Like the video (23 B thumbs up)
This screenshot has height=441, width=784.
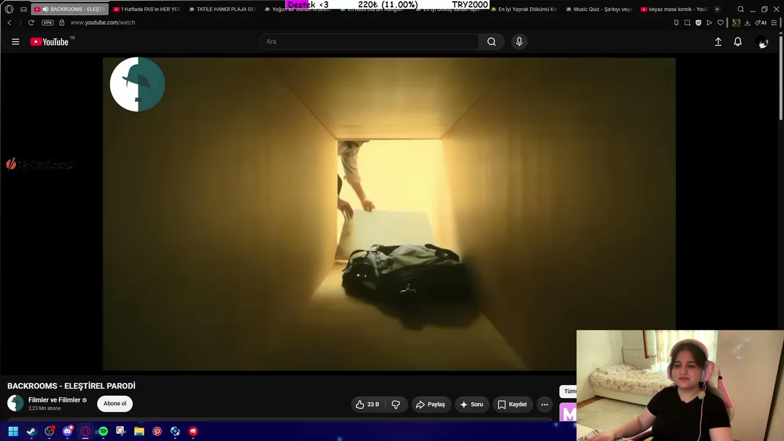pyautogui.click(x=367, y=404)
